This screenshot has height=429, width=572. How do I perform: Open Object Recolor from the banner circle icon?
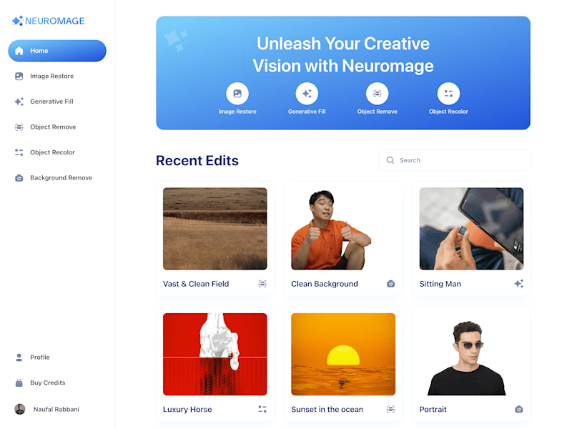448,94
